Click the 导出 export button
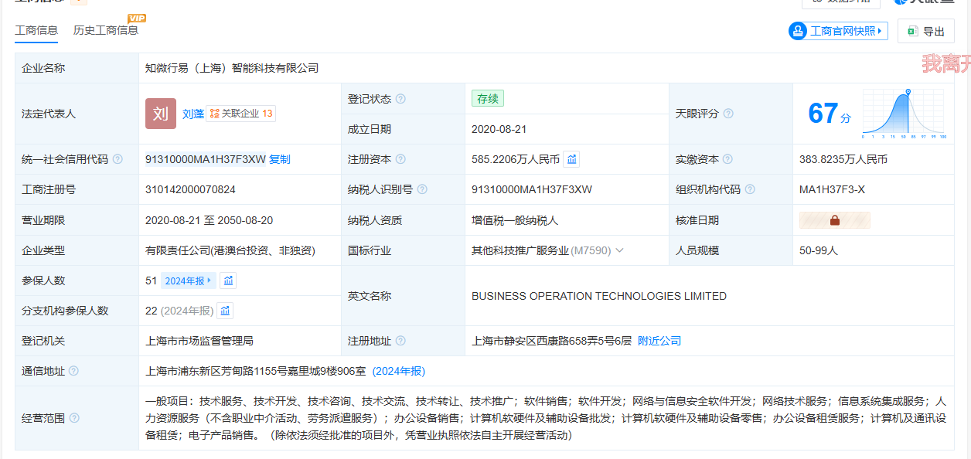Screen dimensions: 971x459 click(x=925, y=31)
